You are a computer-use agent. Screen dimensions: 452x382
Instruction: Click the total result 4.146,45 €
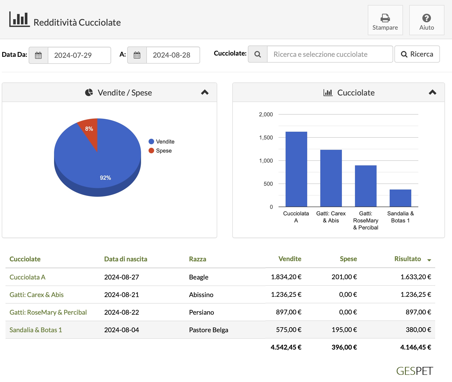(416, 347)
